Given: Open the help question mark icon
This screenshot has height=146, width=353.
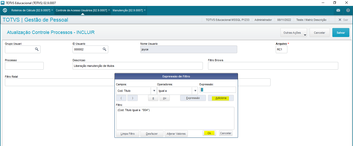Looking at the screenshot, I should point(348,11).
